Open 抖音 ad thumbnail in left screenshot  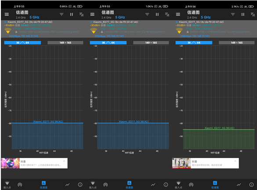click(10, 163)
